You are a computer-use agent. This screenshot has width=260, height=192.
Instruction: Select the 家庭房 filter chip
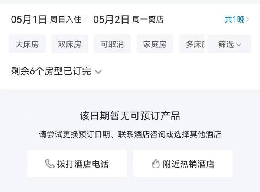[x=155, y=44]
